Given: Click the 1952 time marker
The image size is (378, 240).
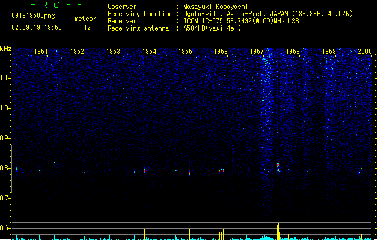Looking at the screenshot, I should (77, 52).
